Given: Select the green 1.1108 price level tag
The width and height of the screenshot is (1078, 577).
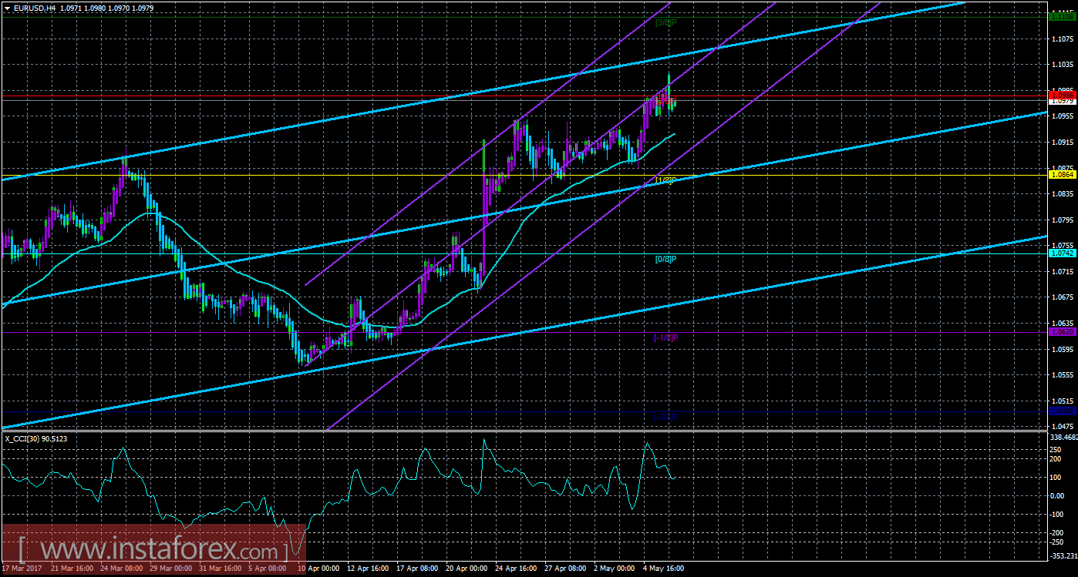Looking at the screenshot, I should (1062, 16).
